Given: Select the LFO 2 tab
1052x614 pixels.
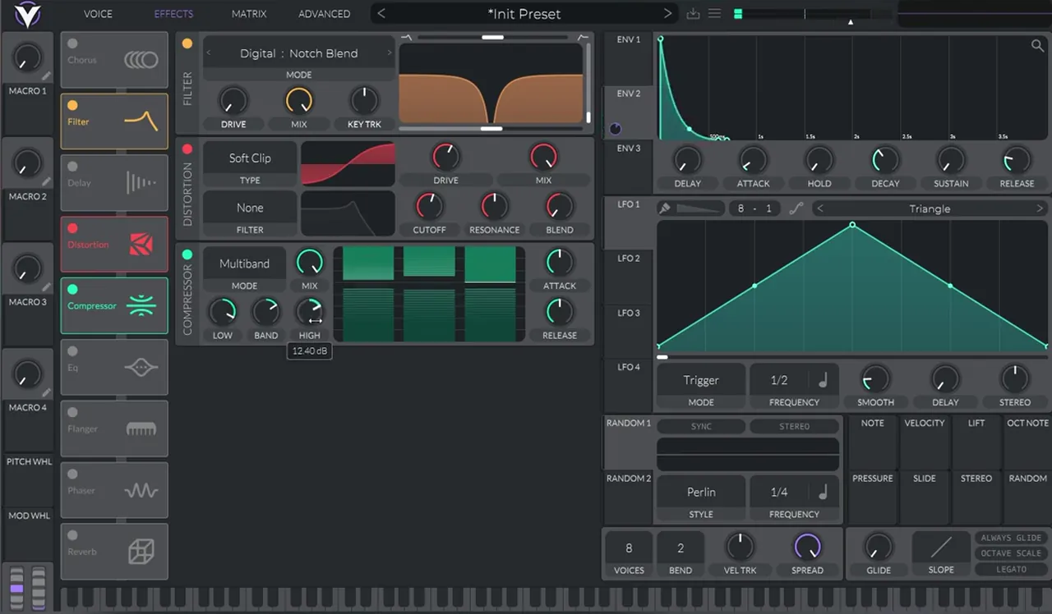Looking at the screenshot, I should tap(629, 277).
